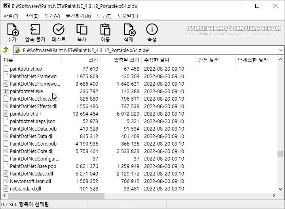Select file name Newtonsoft.Json.dll
This screenshot has width=285, height=209.
(30, 181)
